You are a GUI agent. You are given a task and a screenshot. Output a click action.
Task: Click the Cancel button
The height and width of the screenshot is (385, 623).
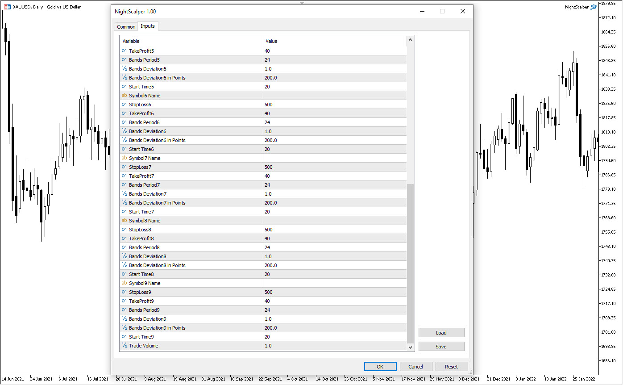pos(415,367)
